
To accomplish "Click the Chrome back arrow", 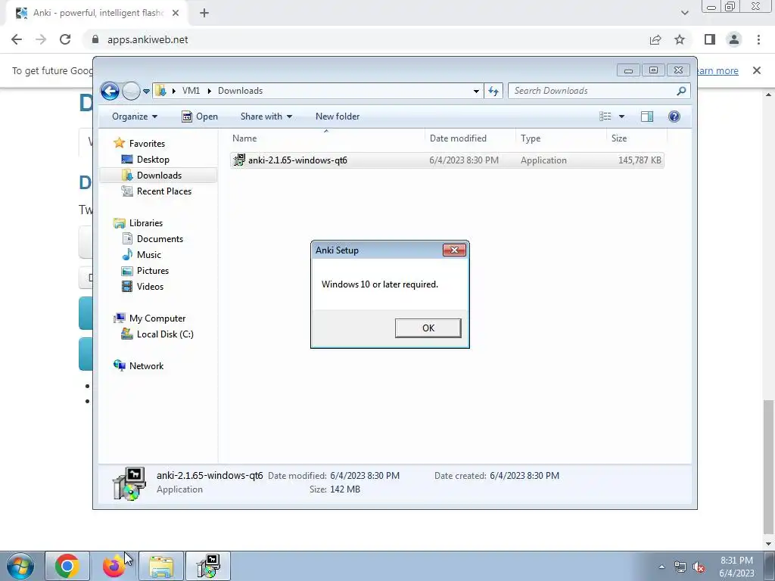I will 17,39.
